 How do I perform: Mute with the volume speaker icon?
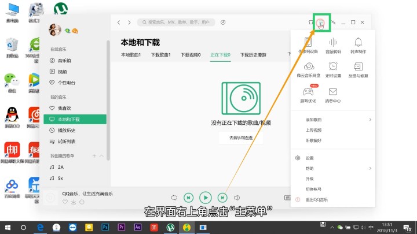coord(237,198)
